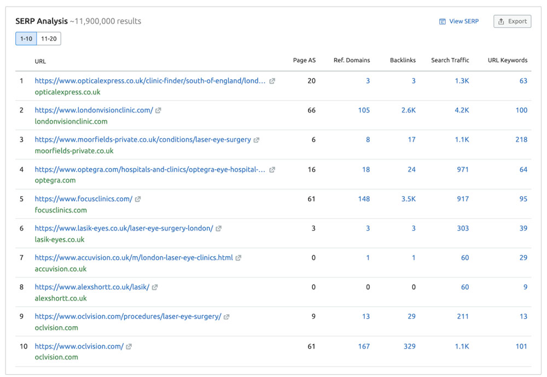
Task: Click green domain focusclinics.com
Action: pos(61,210)
